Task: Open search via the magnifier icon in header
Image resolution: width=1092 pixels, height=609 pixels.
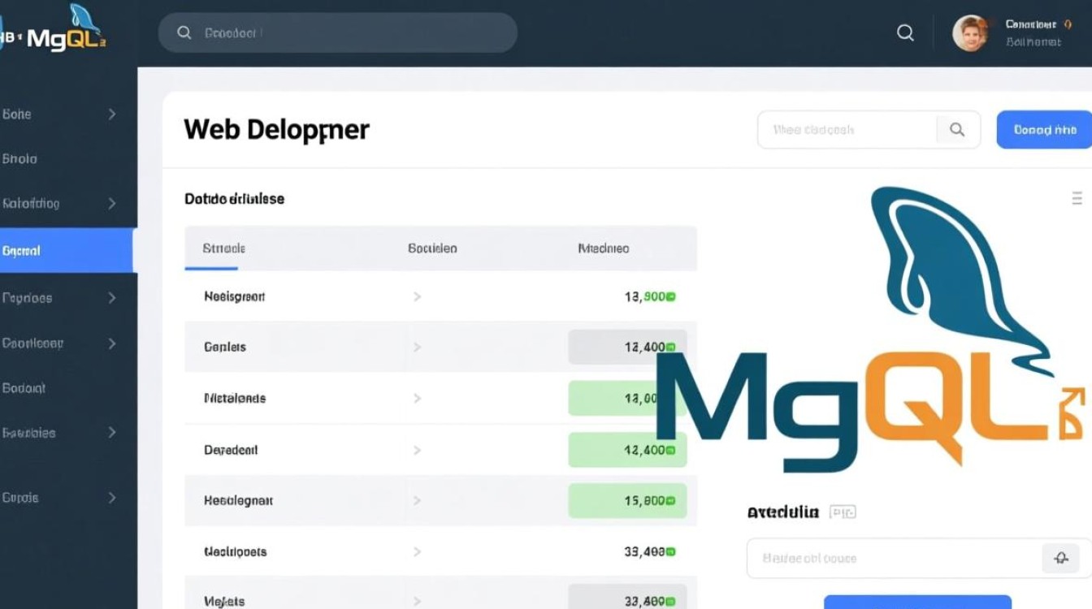Action: (904, 32)
